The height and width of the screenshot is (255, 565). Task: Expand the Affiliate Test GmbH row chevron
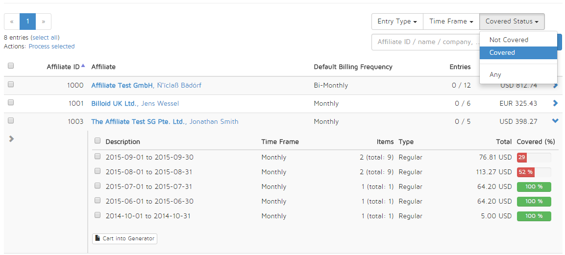pyautogui.click(x=555, y=85)
